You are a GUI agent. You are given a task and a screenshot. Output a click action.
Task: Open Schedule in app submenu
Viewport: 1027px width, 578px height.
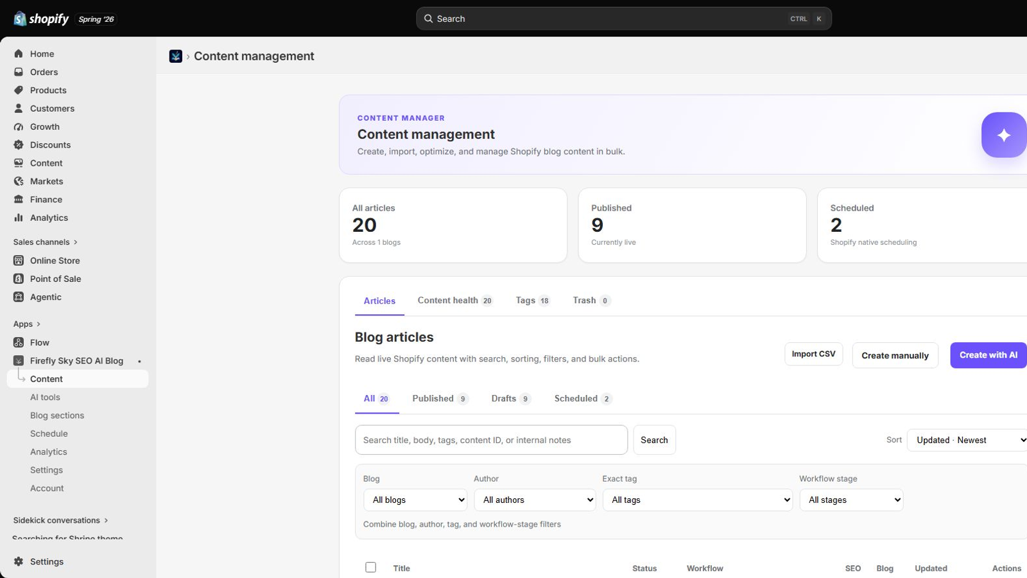point(49,434)
